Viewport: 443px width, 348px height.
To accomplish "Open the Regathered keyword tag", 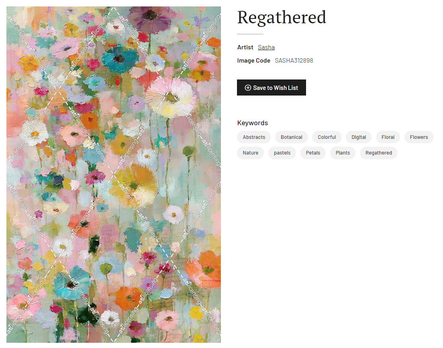I will tap(378, 153).
